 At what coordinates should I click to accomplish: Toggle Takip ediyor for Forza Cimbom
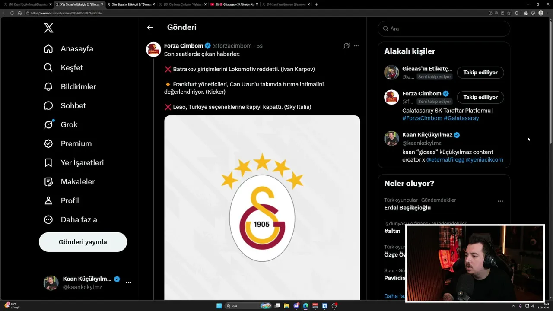tap(480, 98)
